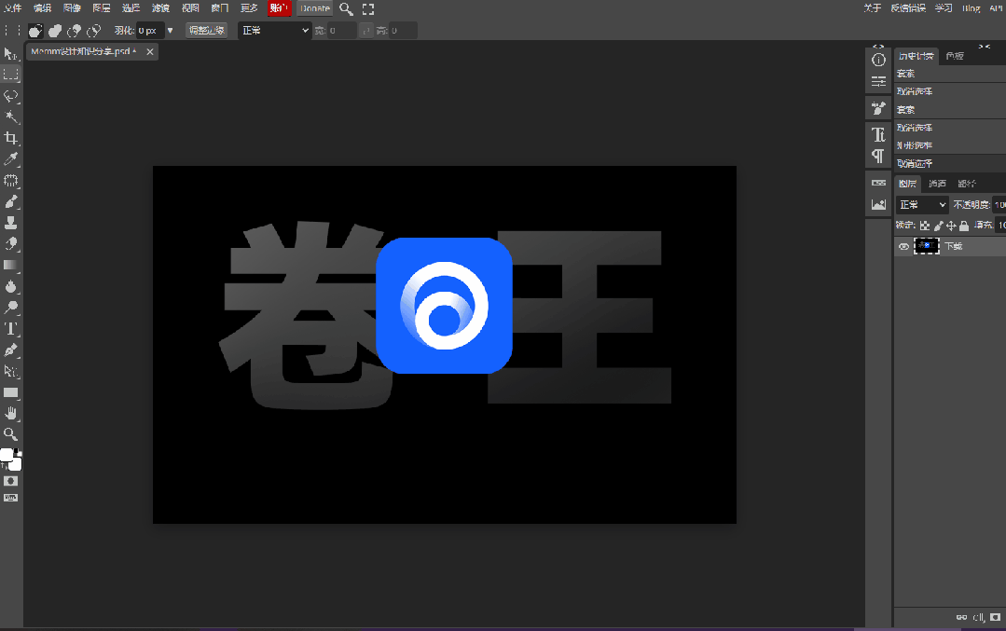This screenshot has width=1006, height=631.
Task: Hide the 下载 layer with the eye icon
Action: [903, 247]
